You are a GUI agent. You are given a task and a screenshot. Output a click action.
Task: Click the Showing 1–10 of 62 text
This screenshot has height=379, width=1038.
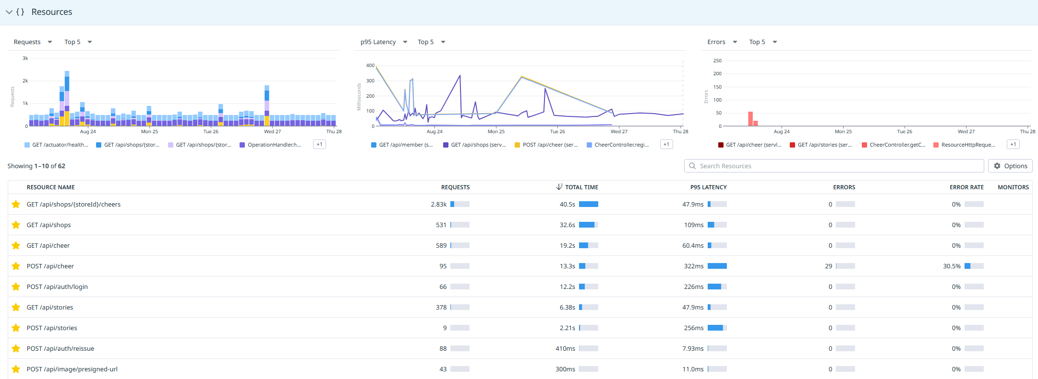click(36, 166)
